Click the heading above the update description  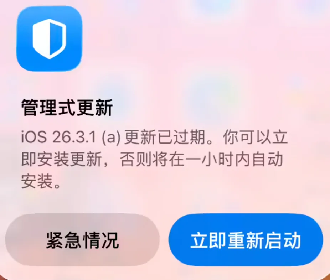pyautogui.click(x=67, y=108)
